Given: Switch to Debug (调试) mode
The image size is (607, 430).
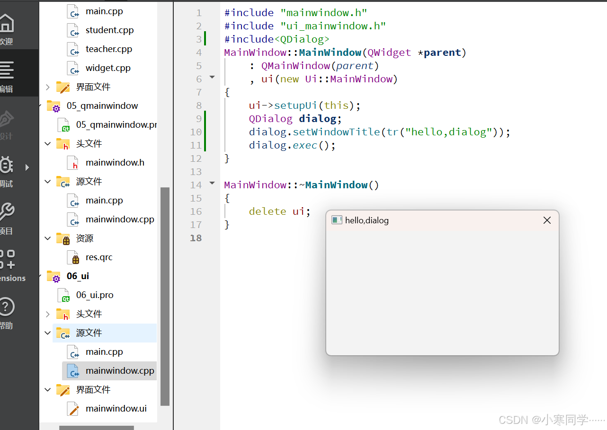Looking at the screenshot, I should click(x=7, y=170).
